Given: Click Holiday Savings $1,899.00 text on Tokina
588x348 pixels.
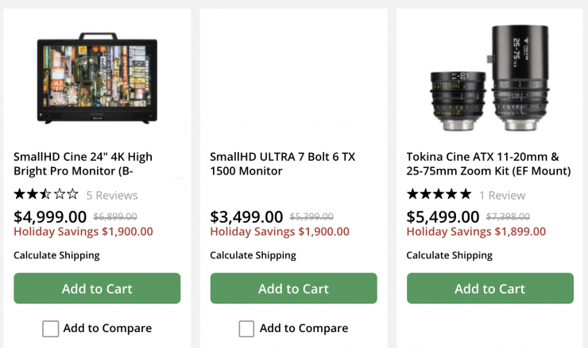Looking at the screenshot, I should tap(476, 231).
